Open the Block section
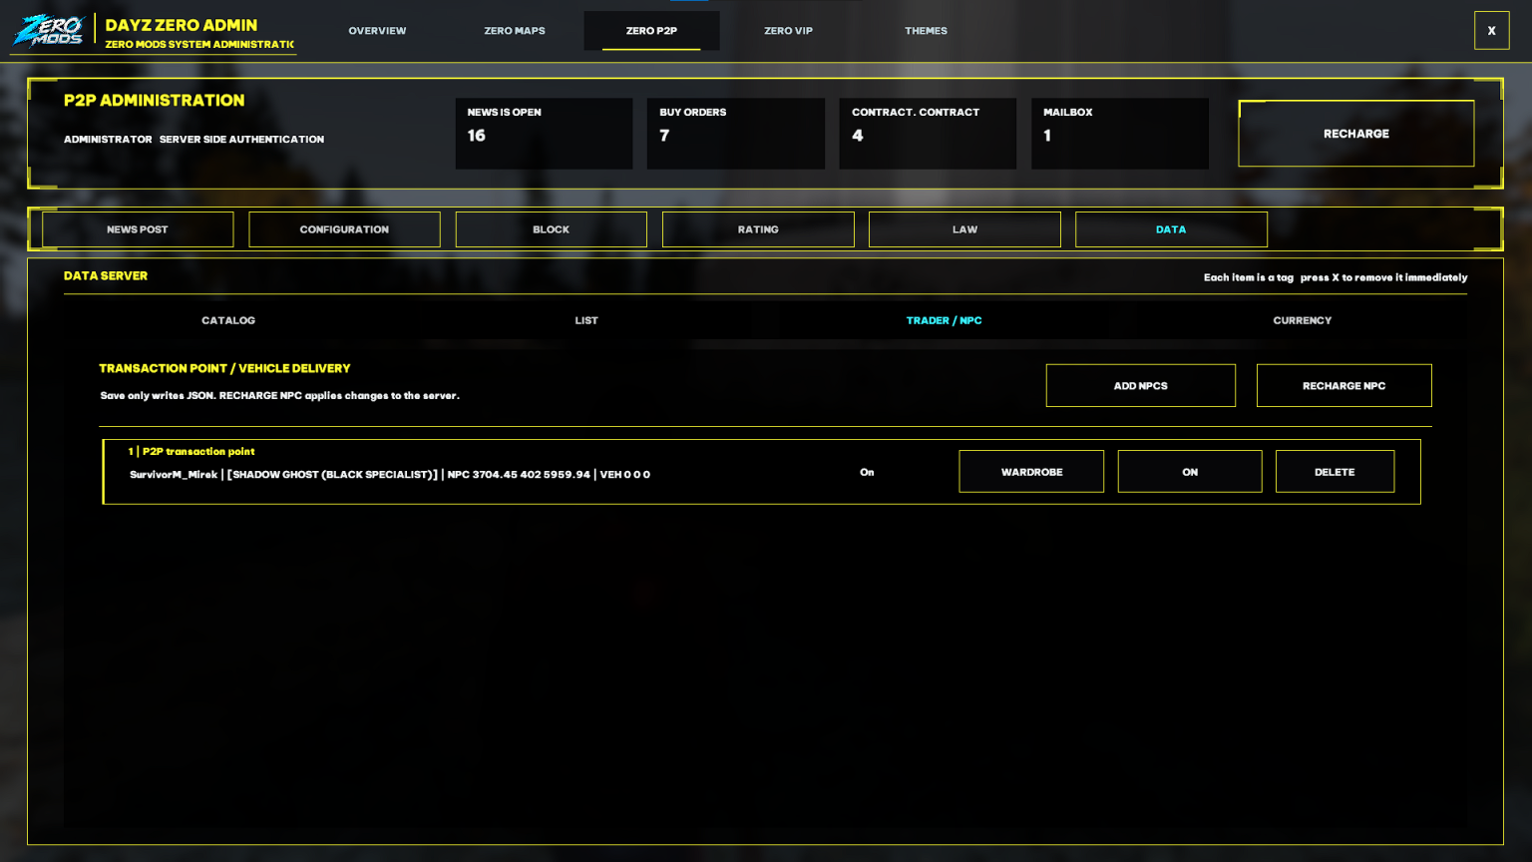1532x862 pixels. click(x=551, y=229)
